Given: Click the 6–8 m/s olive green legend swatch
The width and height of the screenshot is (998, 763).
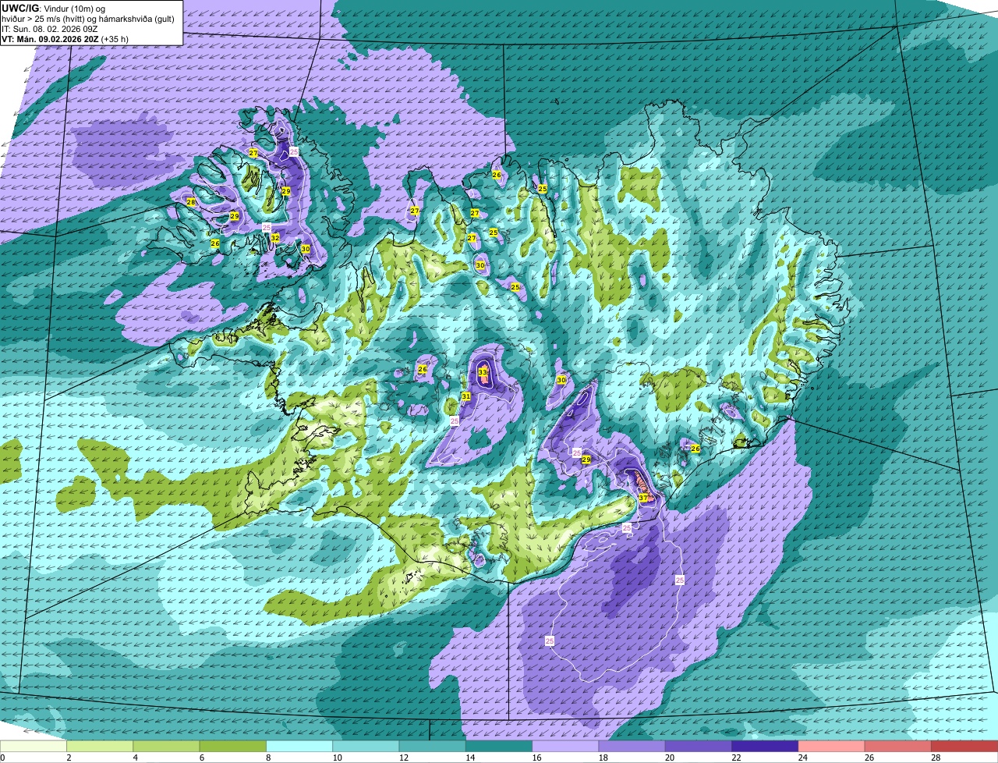Looking at the screenshot, I should 233,746.
